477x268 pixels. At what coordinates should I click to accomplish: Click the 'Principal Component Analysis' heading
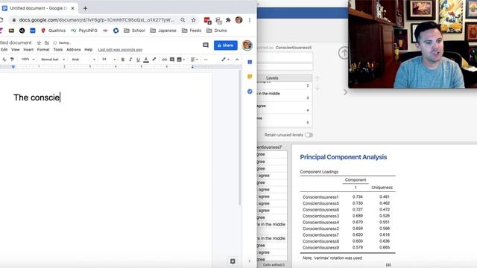coord(343,157)
